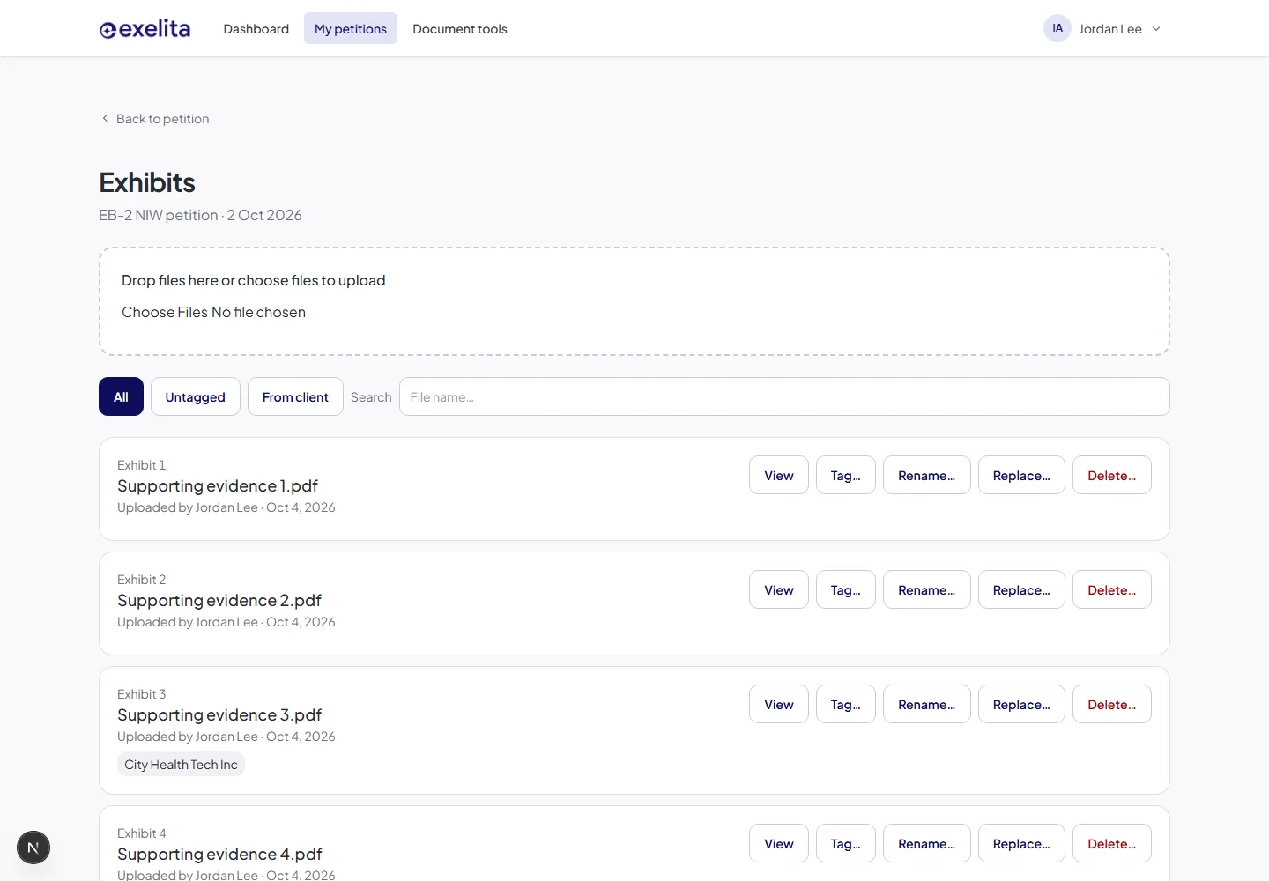Open Document tools in the navigation

click(x=460, y=29)
